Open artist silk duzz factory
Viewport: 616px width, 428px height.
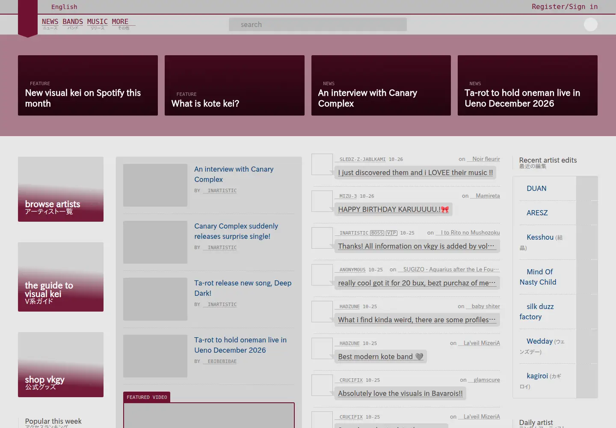coord(536,312)
